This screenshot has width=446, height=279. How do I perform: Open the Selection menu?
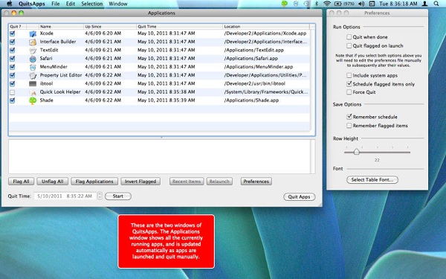[x=92, y=4]
